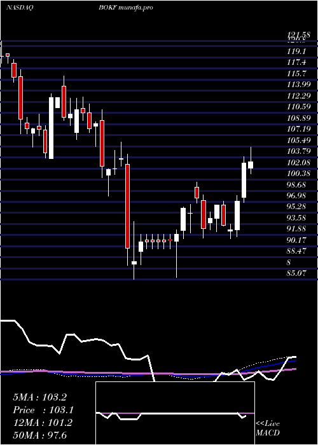
Task: Click the 5MA : 103.2 readout
Action: (39, 397)
